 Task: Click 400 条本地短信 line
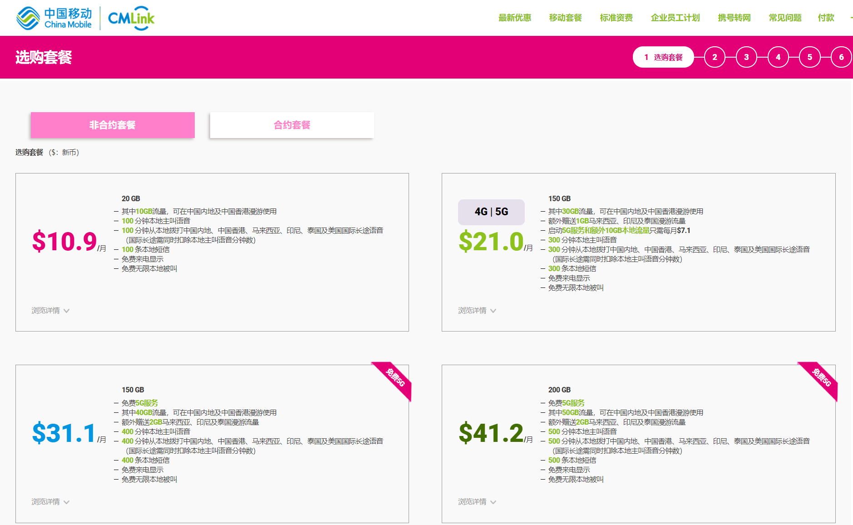(x=145, y=460)
